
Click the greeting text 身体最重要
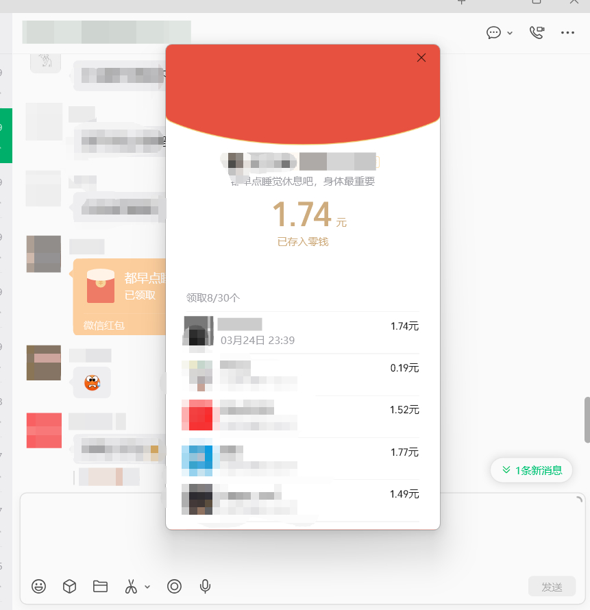349,182
